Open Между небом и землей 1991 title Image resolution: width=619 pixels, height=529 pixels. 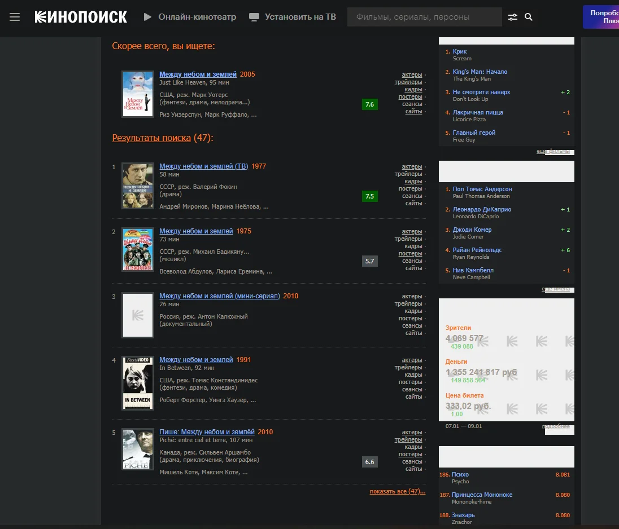pos(196,359)
